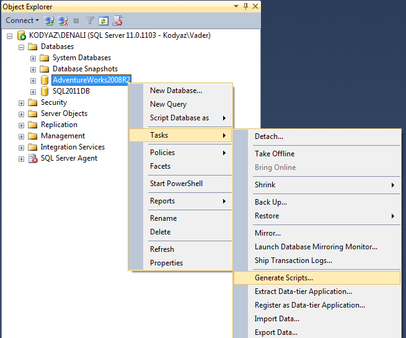Image resolution: width=406 pixels, height=338 pixels.
Task: Click the Filter funnel icon
Action: coord(90,20)
